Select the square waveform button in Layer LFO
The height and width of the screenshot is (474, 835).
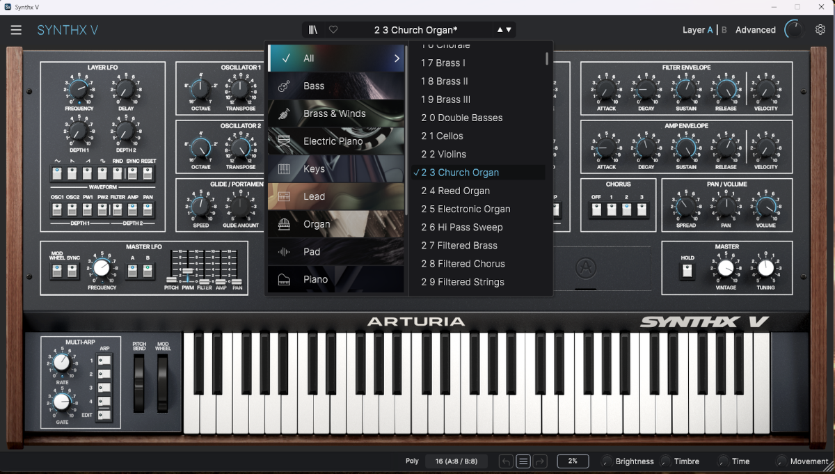[x=103, y=173]
